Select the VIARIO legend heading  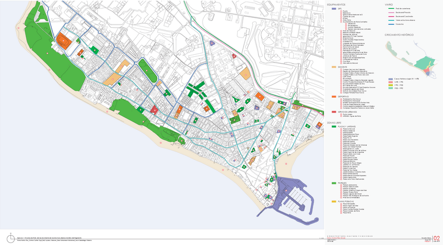click(389, 5)
